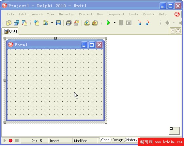This screenshot has height=146, width=184.
Task: Click the Back navigation arrow
Action: pyautogui.click(x=167, y=23)
